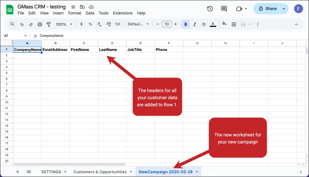This screenshot has height=177, width=309.
Task: Click the search menus magnifier icon
Action: 12,24
